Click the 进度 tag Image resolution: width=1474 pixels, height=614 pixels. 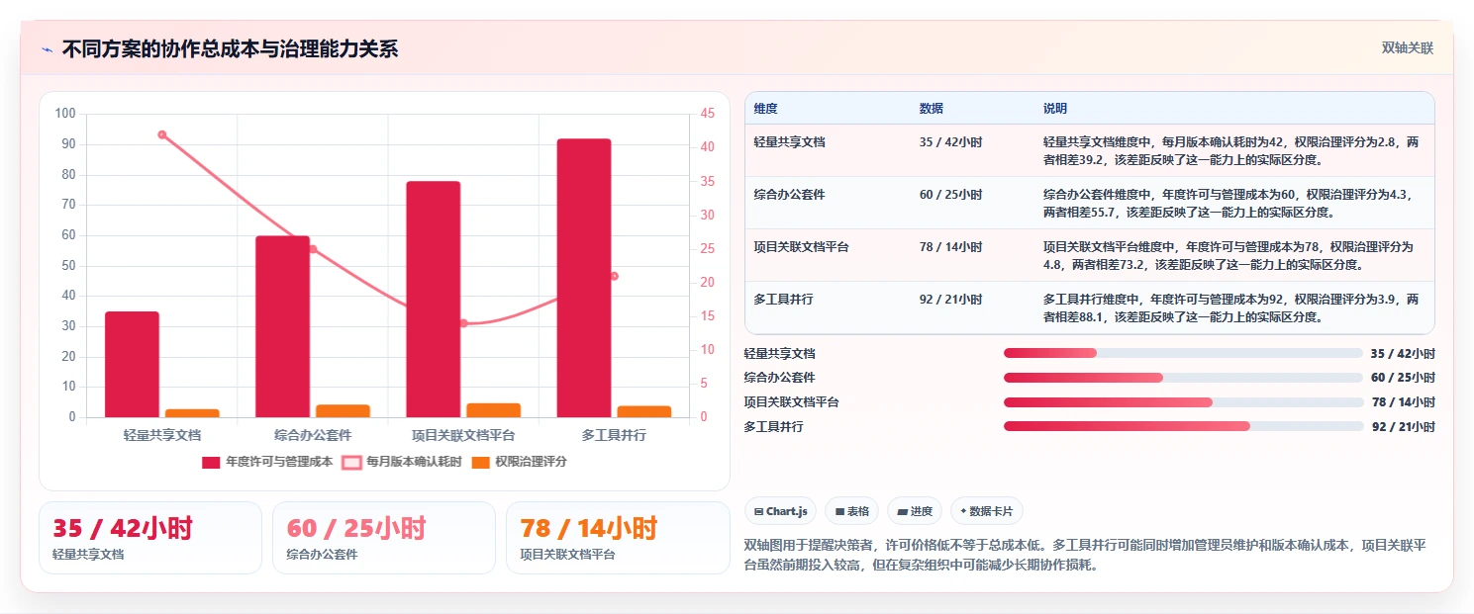[915, 511]
